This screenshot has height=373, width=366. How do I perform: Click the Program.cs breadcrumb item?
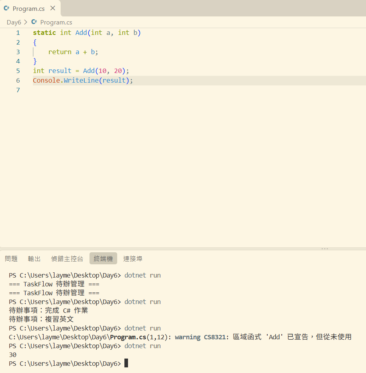56,22
